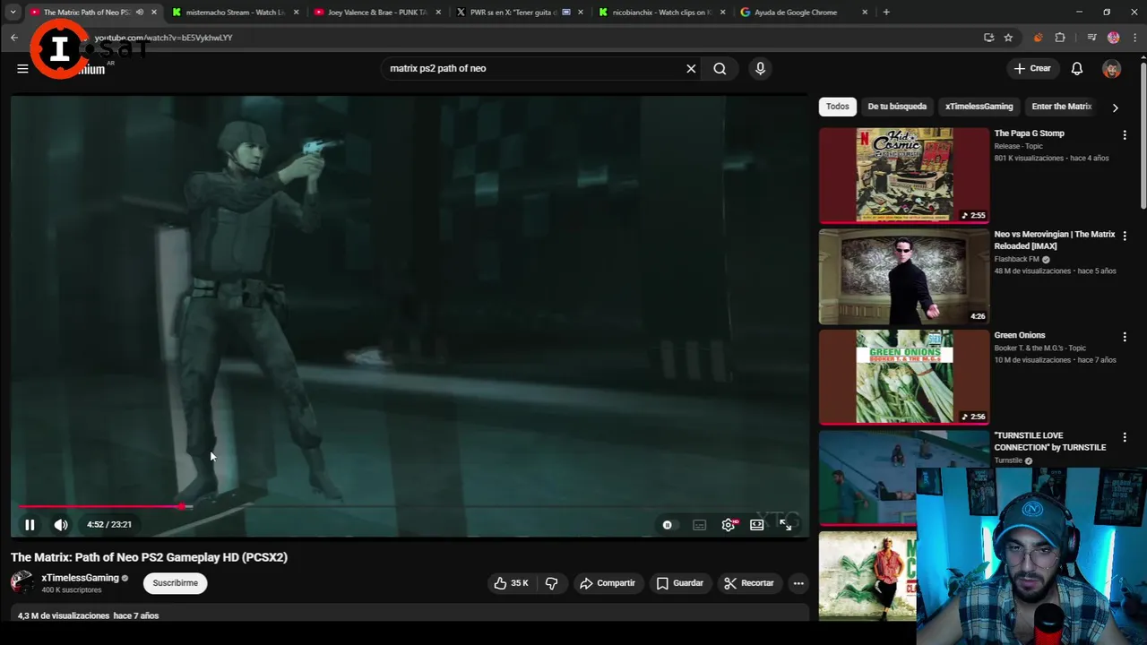Open options menu for Green Onions
Viewport: 1147px width, 645px height.
click(x=1125, y=337)
